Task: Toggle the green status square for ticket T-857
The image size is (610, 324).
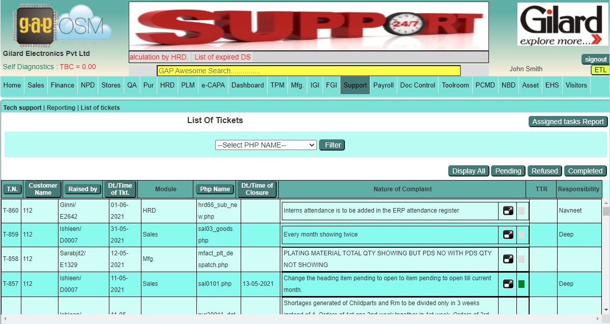Action: click(x=520, y=284)
